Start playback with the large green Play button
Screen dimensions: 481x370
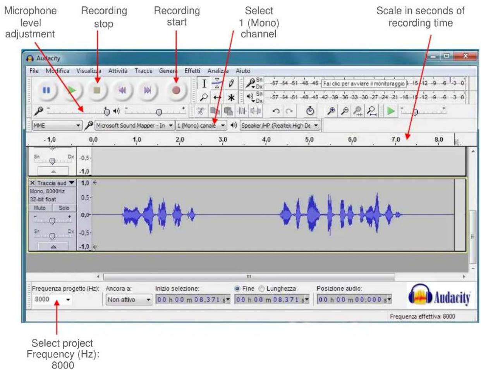(72, 90)
